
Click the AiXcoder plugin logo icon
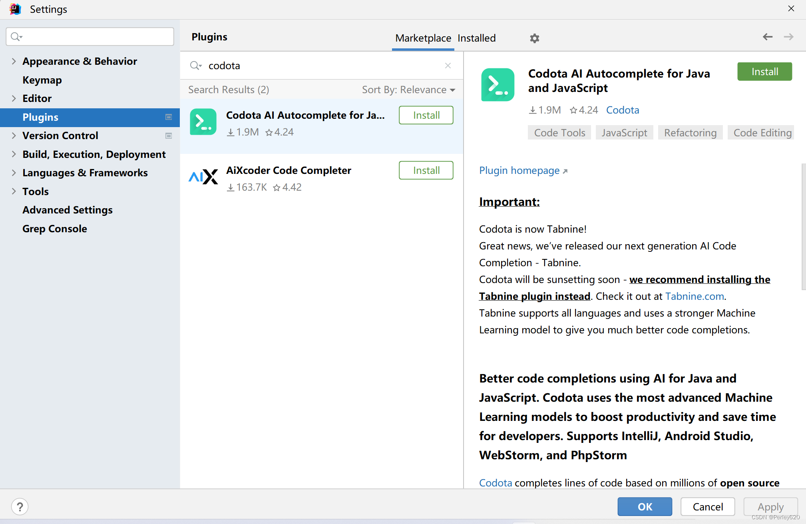pos(203,177)
